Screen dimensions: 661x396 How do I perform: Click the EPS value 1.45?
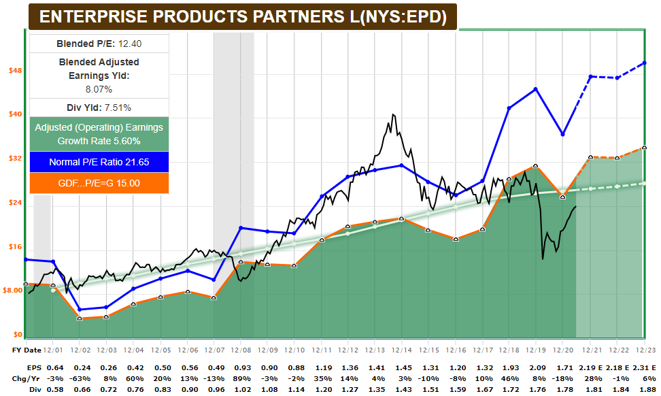403,367
